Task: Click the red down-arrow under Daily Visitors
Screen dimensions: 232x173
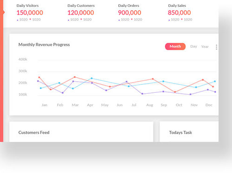Action: tap(30, 19)
